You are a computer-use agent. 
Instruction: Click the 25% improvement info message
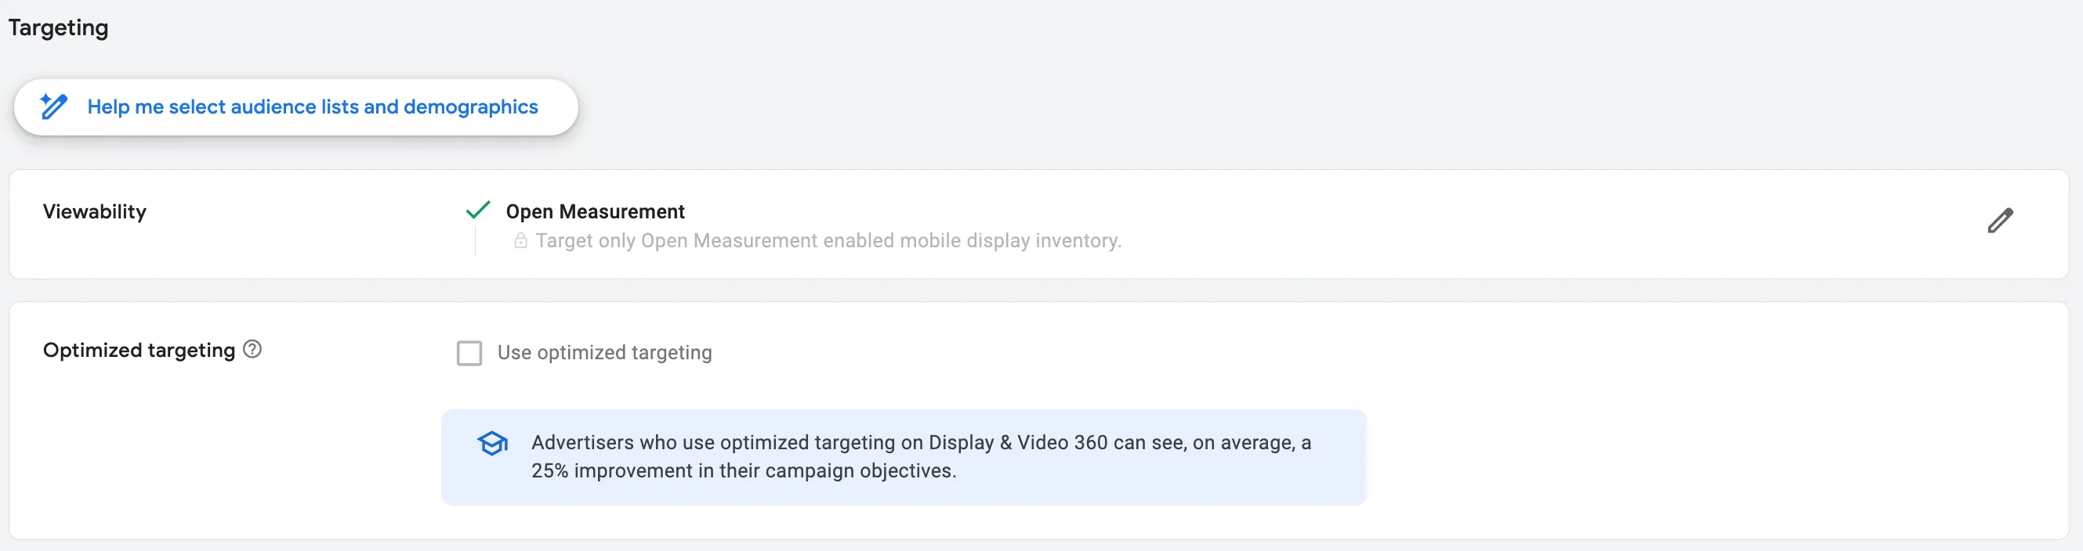coord(904,457)
